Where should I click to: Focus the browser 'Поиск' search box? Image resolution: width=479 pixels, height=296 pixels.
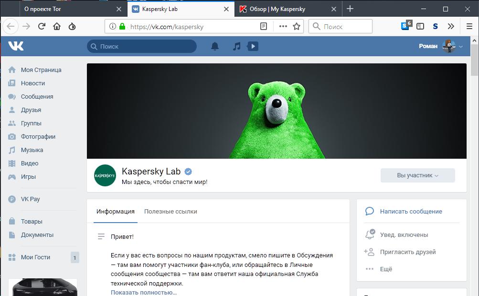(x=341, y=26)
